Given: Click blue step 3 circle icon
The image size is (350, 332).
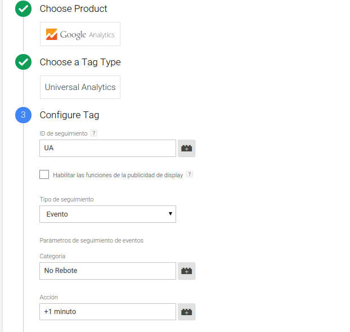Looking at the screenshot, I should pyautogui.click(x=23, y=115).
